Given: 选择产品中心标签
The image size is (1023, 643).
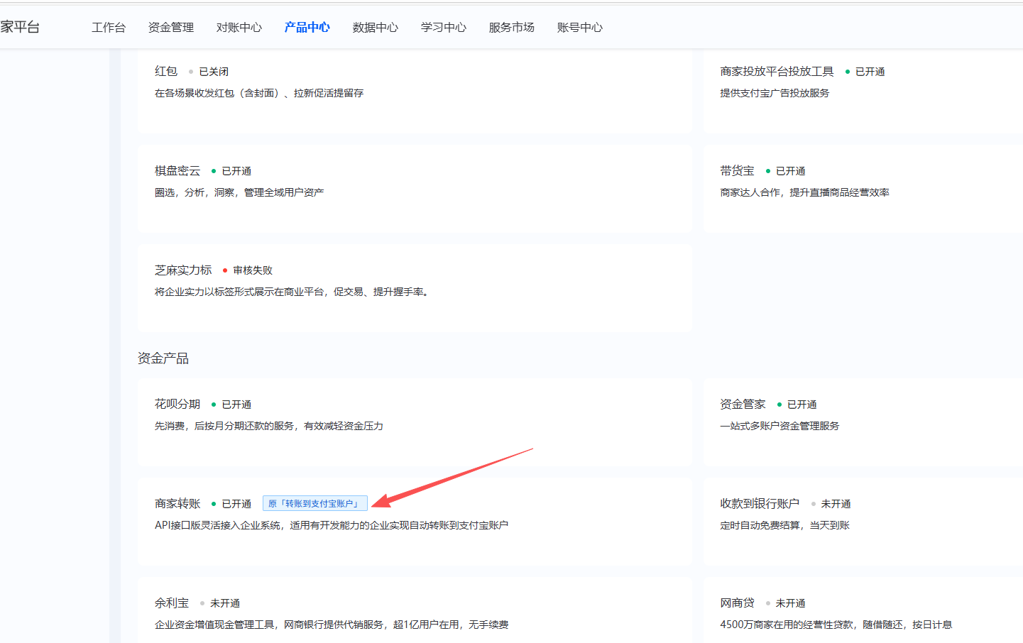Looking at the screenshot, I should [306, 27].
